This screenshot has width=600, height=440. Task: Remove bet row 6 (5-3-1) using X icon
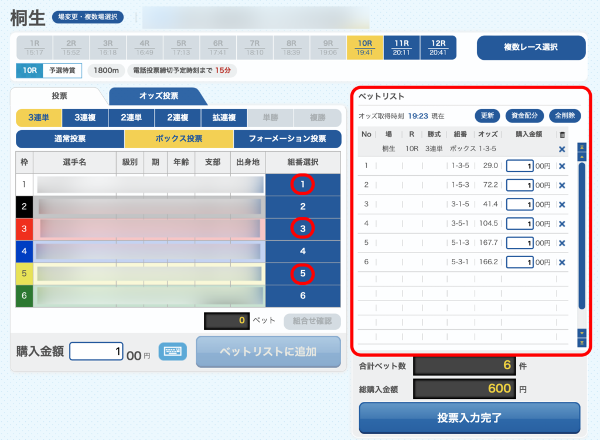coord(562,262)
